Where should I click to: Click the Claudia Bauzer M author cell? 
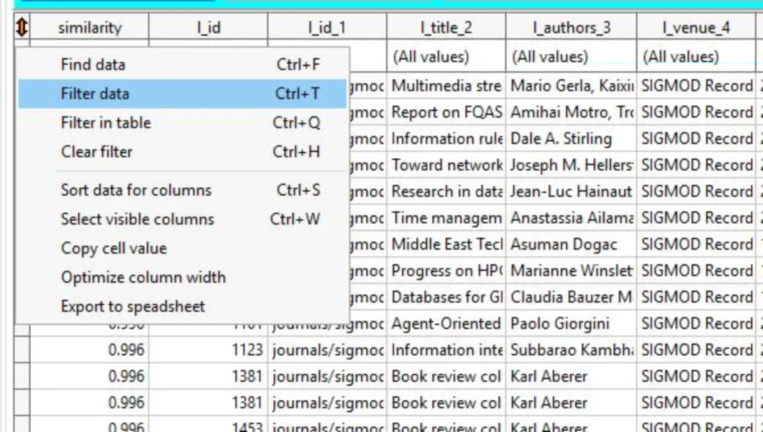click(572, 297)
